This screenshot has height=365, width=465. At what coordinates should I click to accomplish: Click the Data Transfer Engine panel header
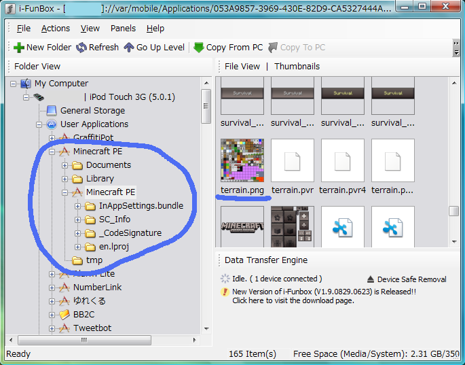point(266,260)
